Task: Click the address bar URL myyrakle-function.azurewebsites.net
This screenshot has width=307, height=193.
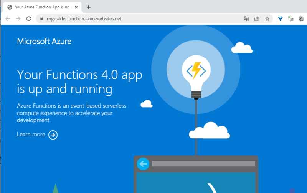Action: 84,18
